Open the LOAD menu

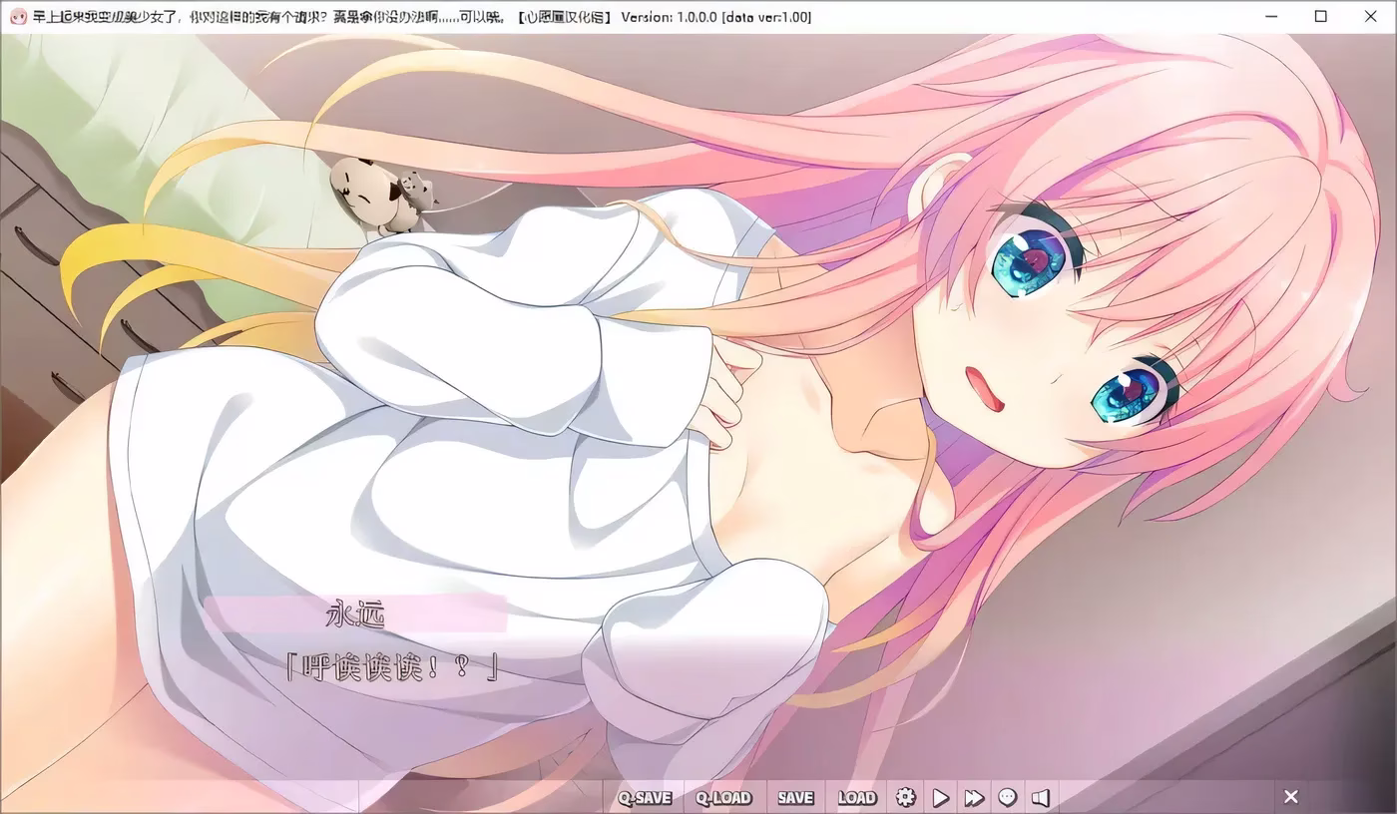coord(856,797)
